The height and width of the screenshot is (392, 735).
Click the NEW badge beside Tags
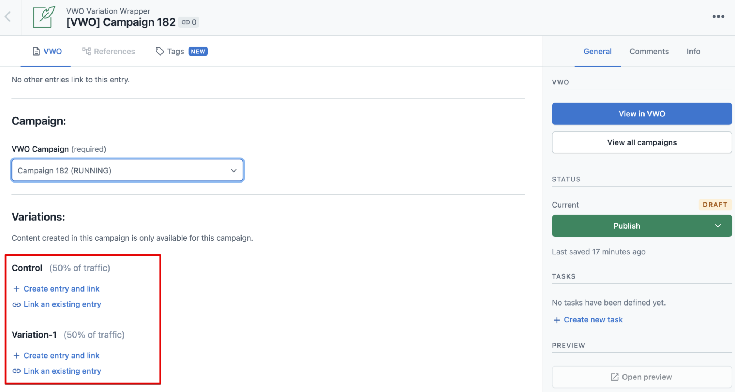point(198,52)
